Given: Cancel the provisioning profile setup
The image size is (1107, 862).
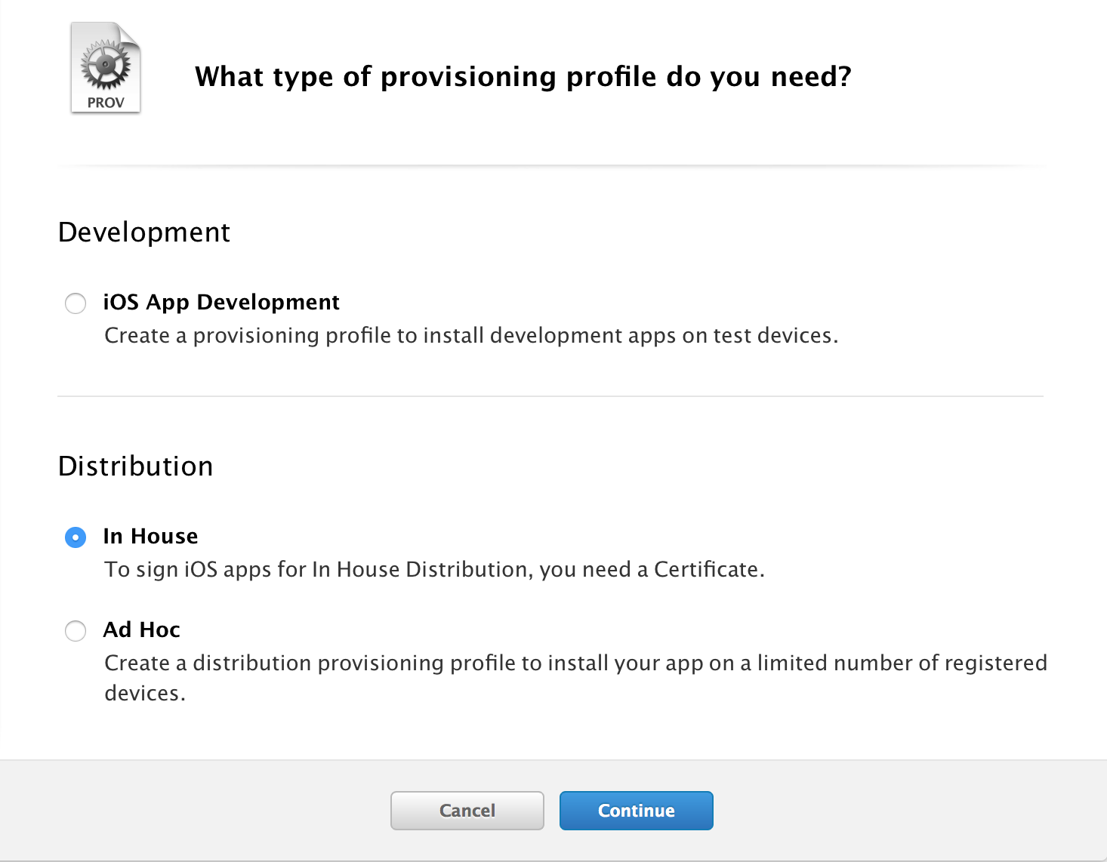Looking at the screenshot, I should click(467, 811).
